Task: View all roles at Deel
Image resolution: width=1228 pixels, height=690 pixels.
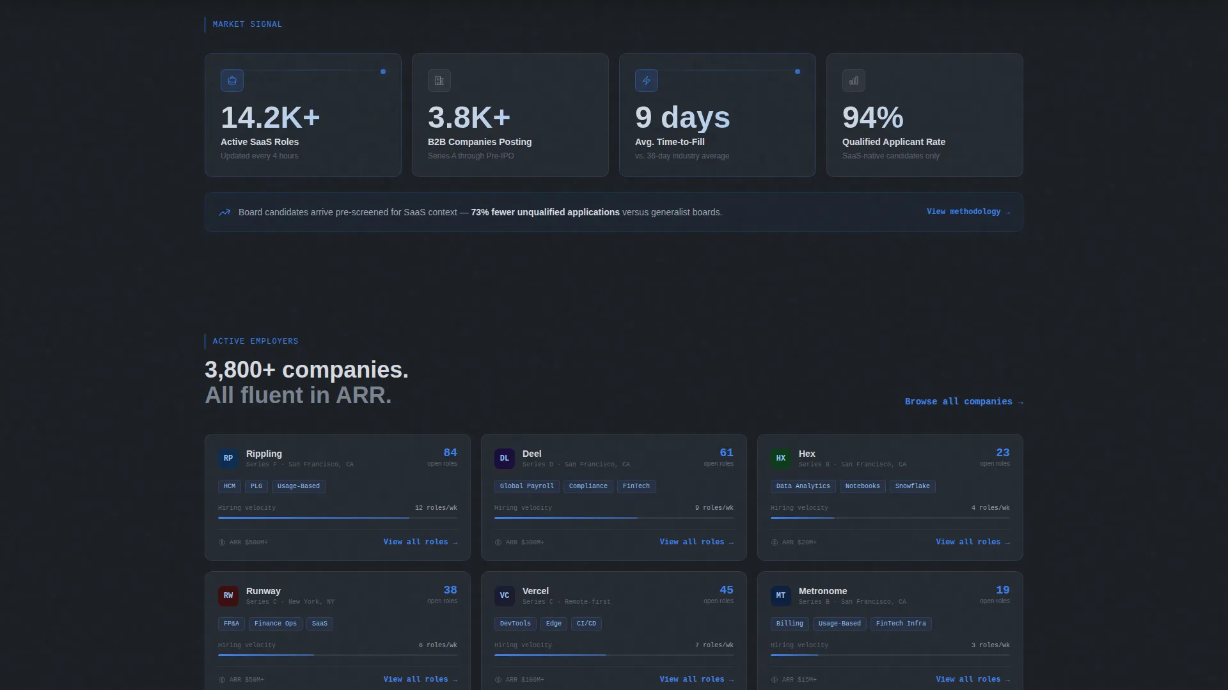Action: (697, 542)
